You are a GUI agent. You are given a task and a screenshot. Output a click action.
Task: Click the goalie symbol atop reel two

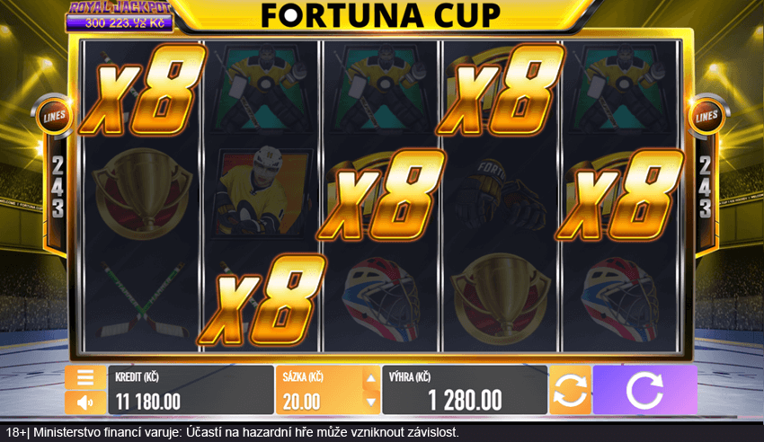click(x=262, y=88)
